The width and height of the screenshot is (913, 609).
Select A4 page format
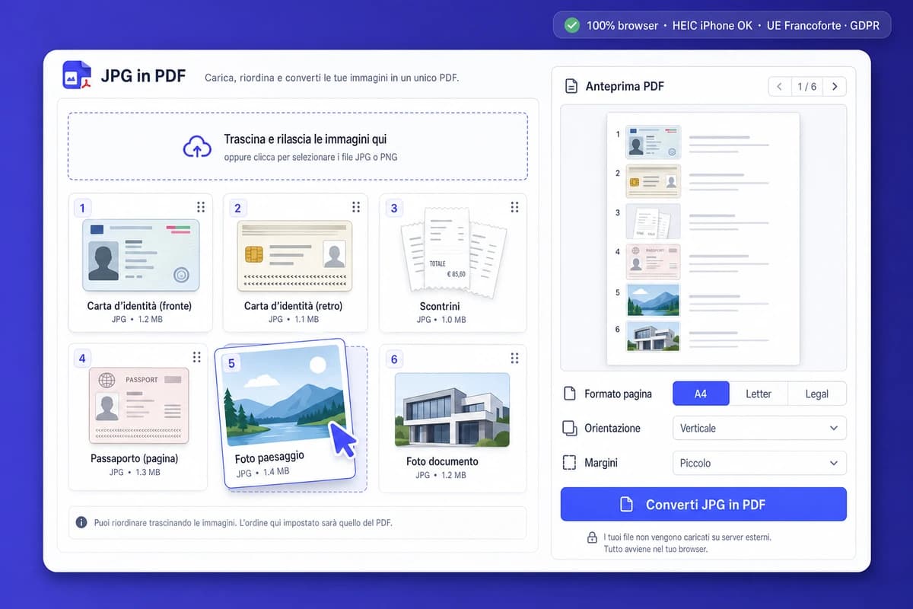(x=701, y=394)
